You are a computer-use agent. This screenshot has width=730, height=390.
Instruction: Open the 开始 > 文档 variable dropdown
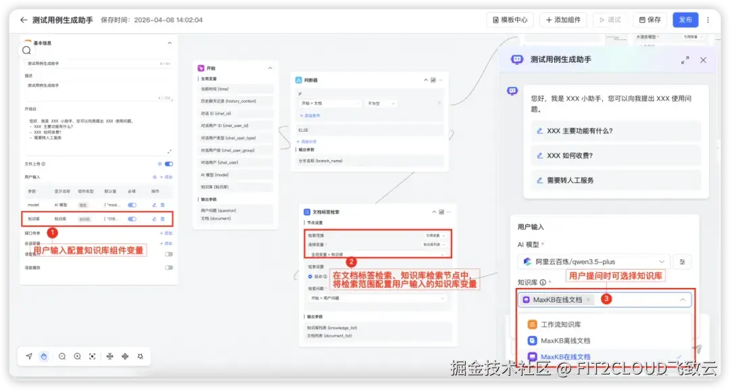(330, 103)
